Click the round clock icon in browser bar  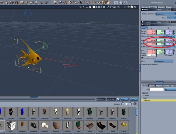click(135, 104)
